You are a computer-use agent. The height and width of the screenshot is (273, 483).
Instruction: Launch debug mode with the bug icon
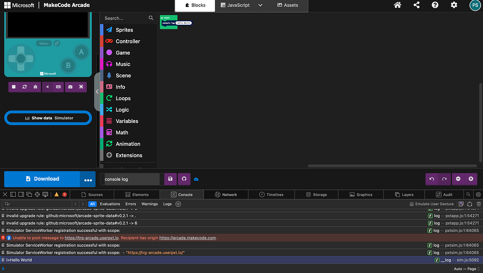pyautogui.click(x=35, y=87)
